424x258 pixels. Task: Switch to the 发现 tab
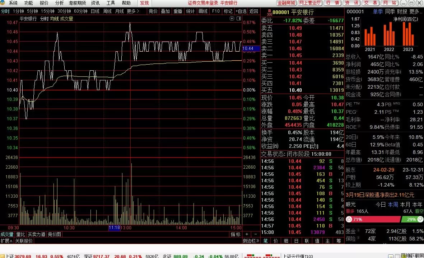click(144, 3)
